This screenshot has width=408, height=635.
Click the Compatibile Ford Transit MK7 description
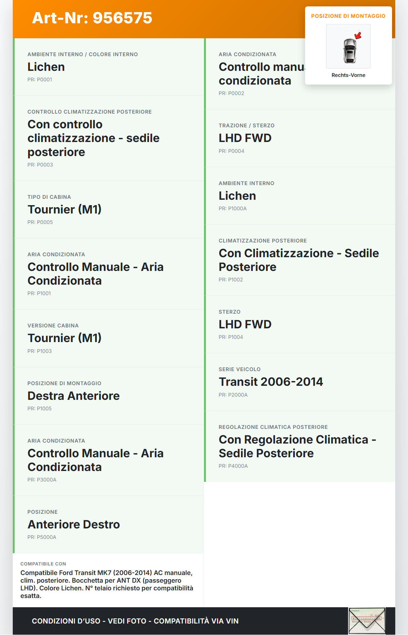[x=107, y=584]
